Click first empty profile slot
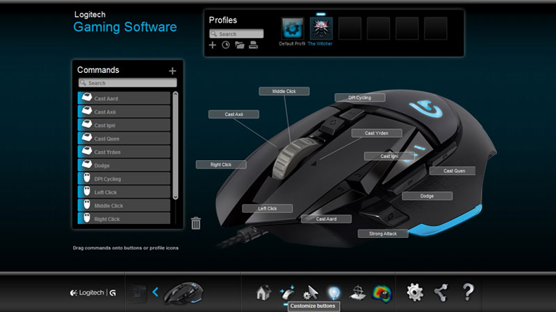Image resolution: width=556 pixels, height=312 pixels. pos(350,28)
